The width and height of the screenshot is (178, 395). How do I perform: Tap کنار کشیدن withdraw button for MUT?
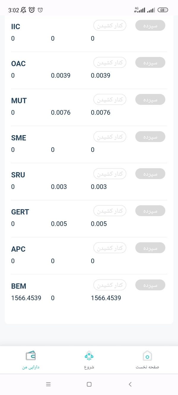coord(110,100)
